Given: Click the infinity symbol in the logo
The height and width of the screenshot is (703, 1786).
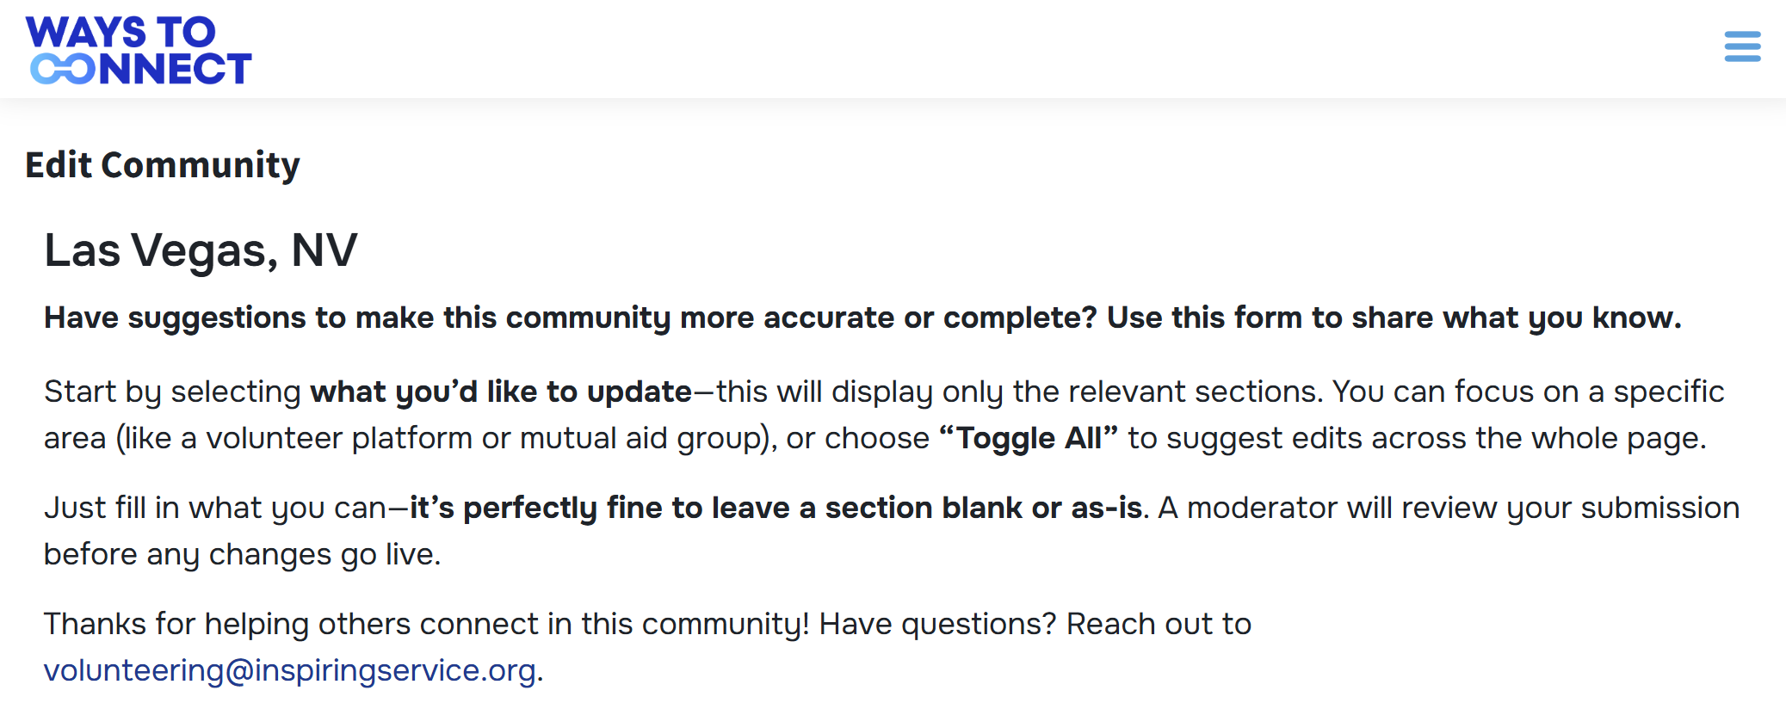Looking at the screenshot, I should (x=63, y=69).
